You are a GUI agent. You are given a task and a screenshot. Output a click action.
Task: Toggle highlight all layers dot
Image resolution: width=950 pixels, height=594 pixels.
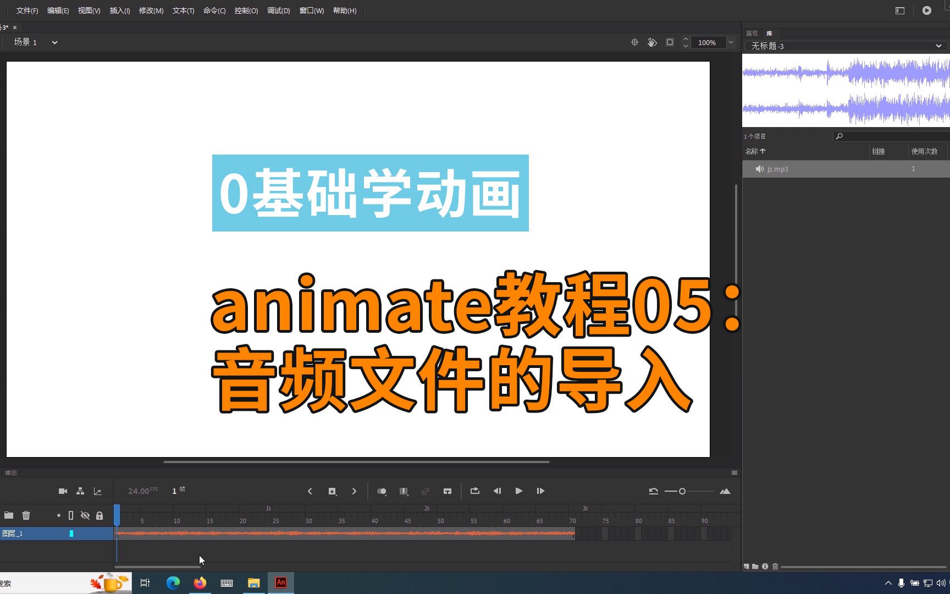(59, 515)
